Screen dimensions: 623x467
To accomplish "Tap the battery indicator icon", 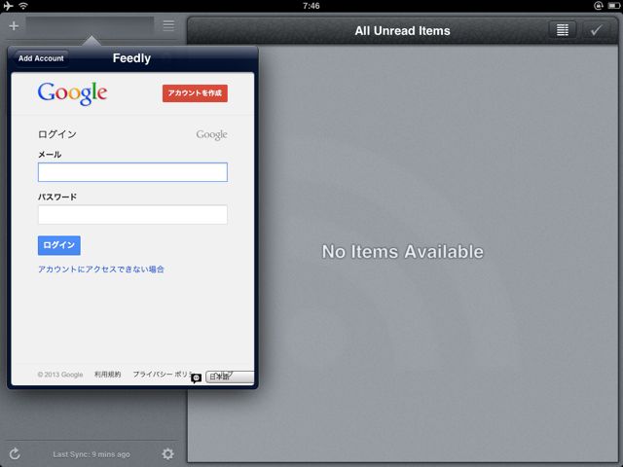I will click(x=613, y=6).
